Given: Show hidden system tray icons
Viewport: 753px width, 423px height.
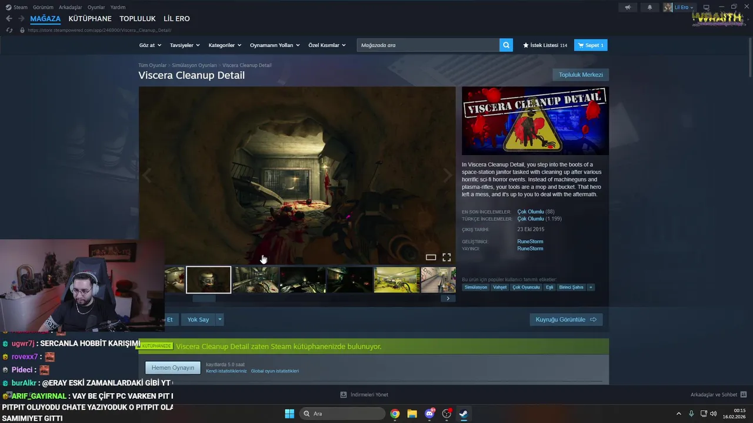Looking at the screenshot, I should (678, 414).
